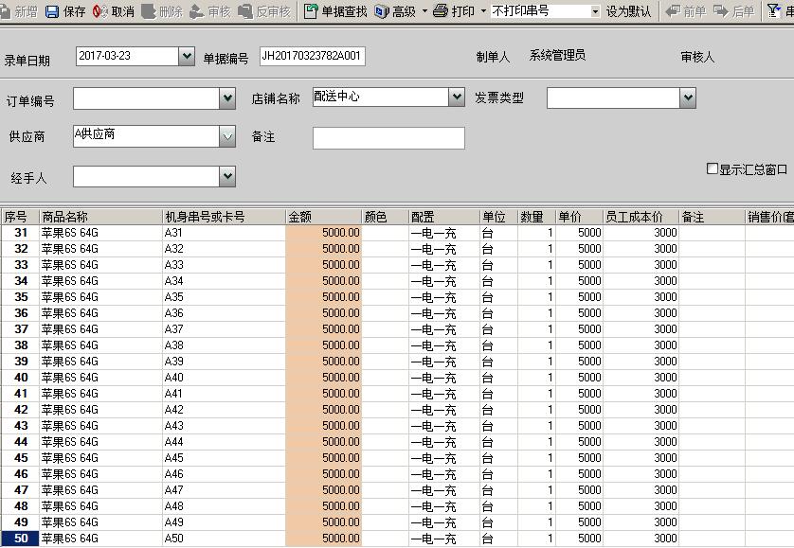
Task: Select the serial number cell A33
Action: click(224, 265)
